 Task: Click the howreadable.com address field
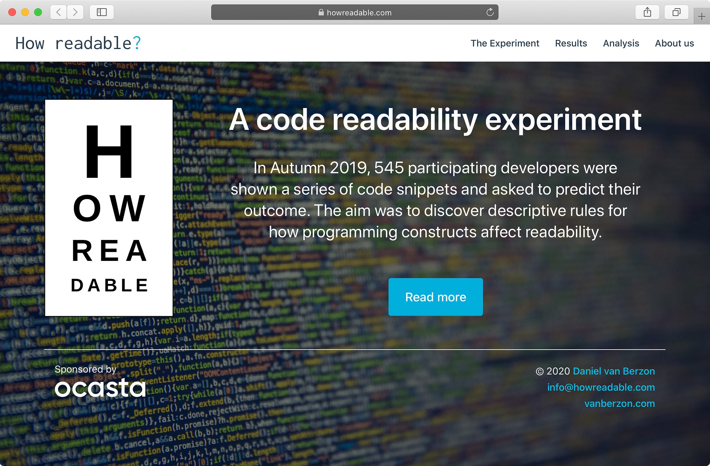tap(359, 12)
